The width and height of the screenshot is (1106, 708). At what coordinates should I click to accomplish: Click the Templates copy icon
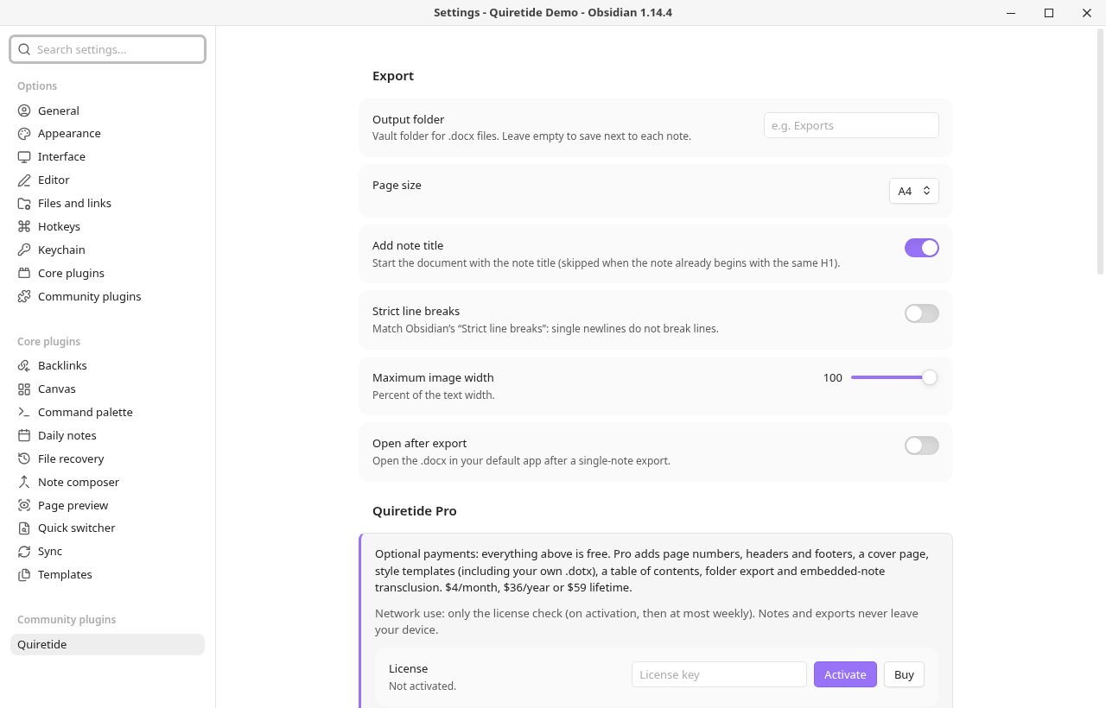coord(24,575)
